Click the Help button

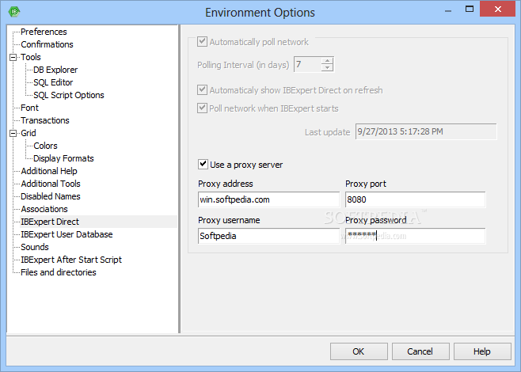[482, 351]
